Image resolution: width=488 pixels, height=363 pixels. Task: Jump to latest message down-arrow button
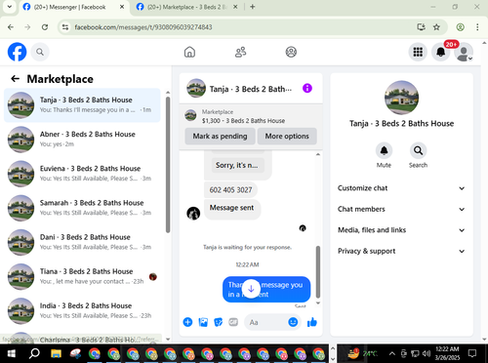tap(251, 289)
